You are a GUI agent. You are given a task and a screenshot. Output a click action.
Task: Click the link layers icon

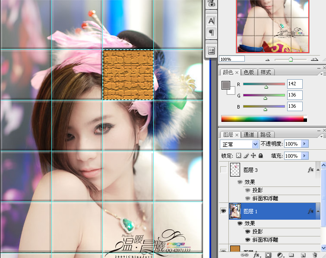pos(245,255)
